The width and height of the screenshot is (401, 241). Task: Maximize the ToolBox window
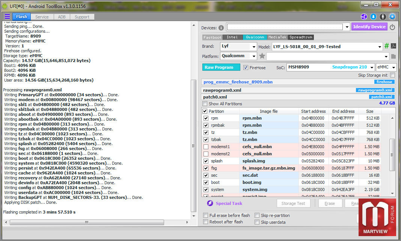tap(376, 5)
